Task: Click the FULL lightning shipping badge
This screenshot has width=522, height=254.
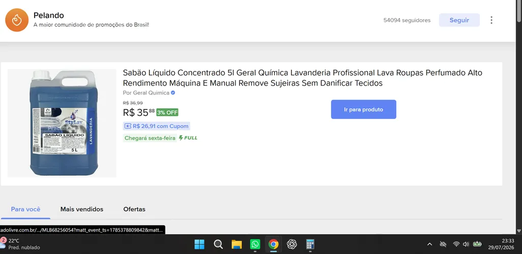Action: 188,138
